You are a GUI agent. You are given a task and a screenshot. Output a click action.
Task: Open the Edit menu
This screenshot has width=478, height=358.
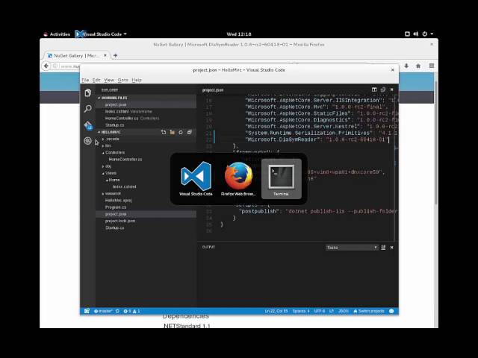[x=96, y=80]
